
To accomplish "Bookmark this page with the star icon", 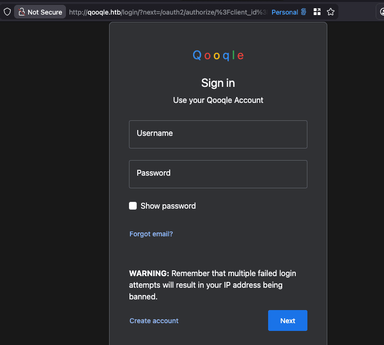I will [331, 12].
